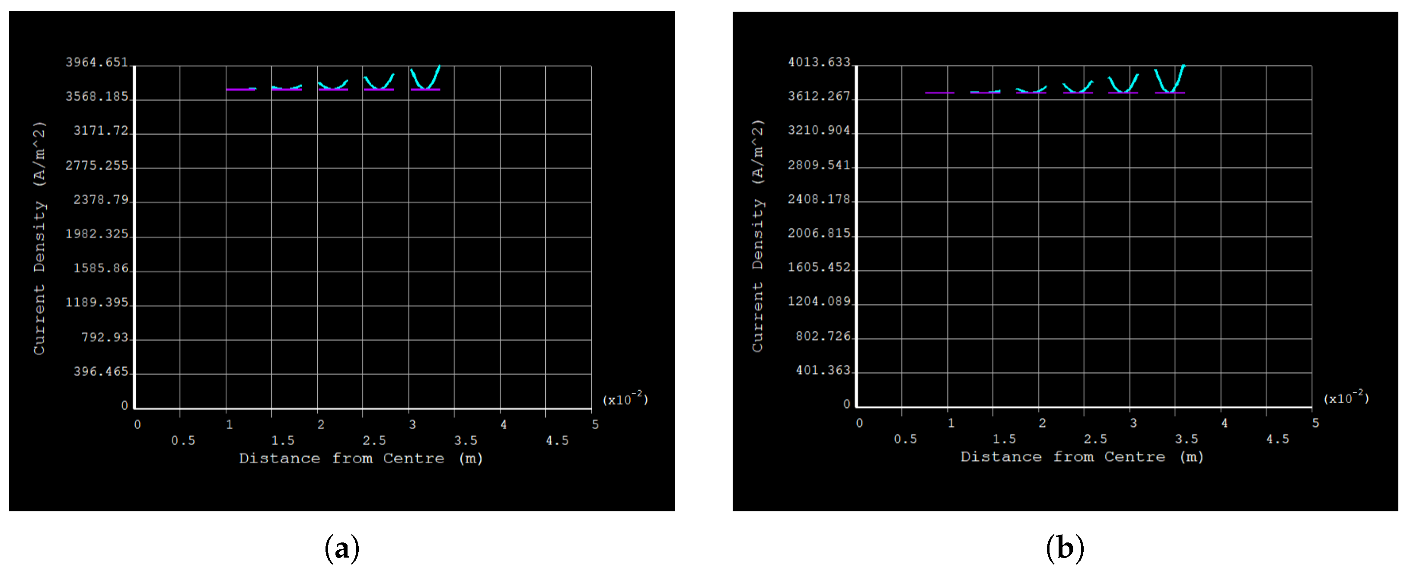Viewport: 1407px width, 574px height.
Task: Click the right plot's 'Distance from Centre (m)' title
Action: 1082,456
